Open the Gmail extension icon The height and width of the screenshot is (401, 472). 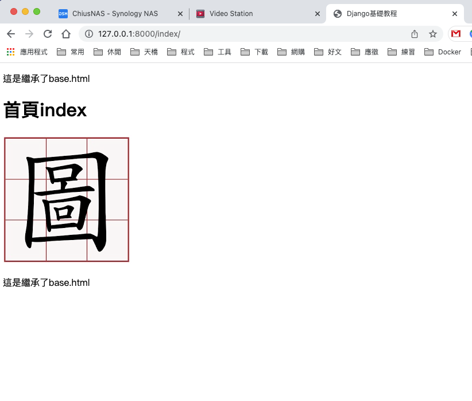(x=456, y=34)
